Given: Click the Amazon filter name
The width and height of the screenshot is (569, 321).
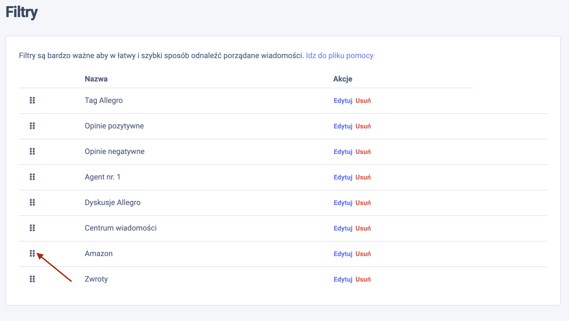Looking at the screenshot, I should pyautogui.click(x=99, y=254).
